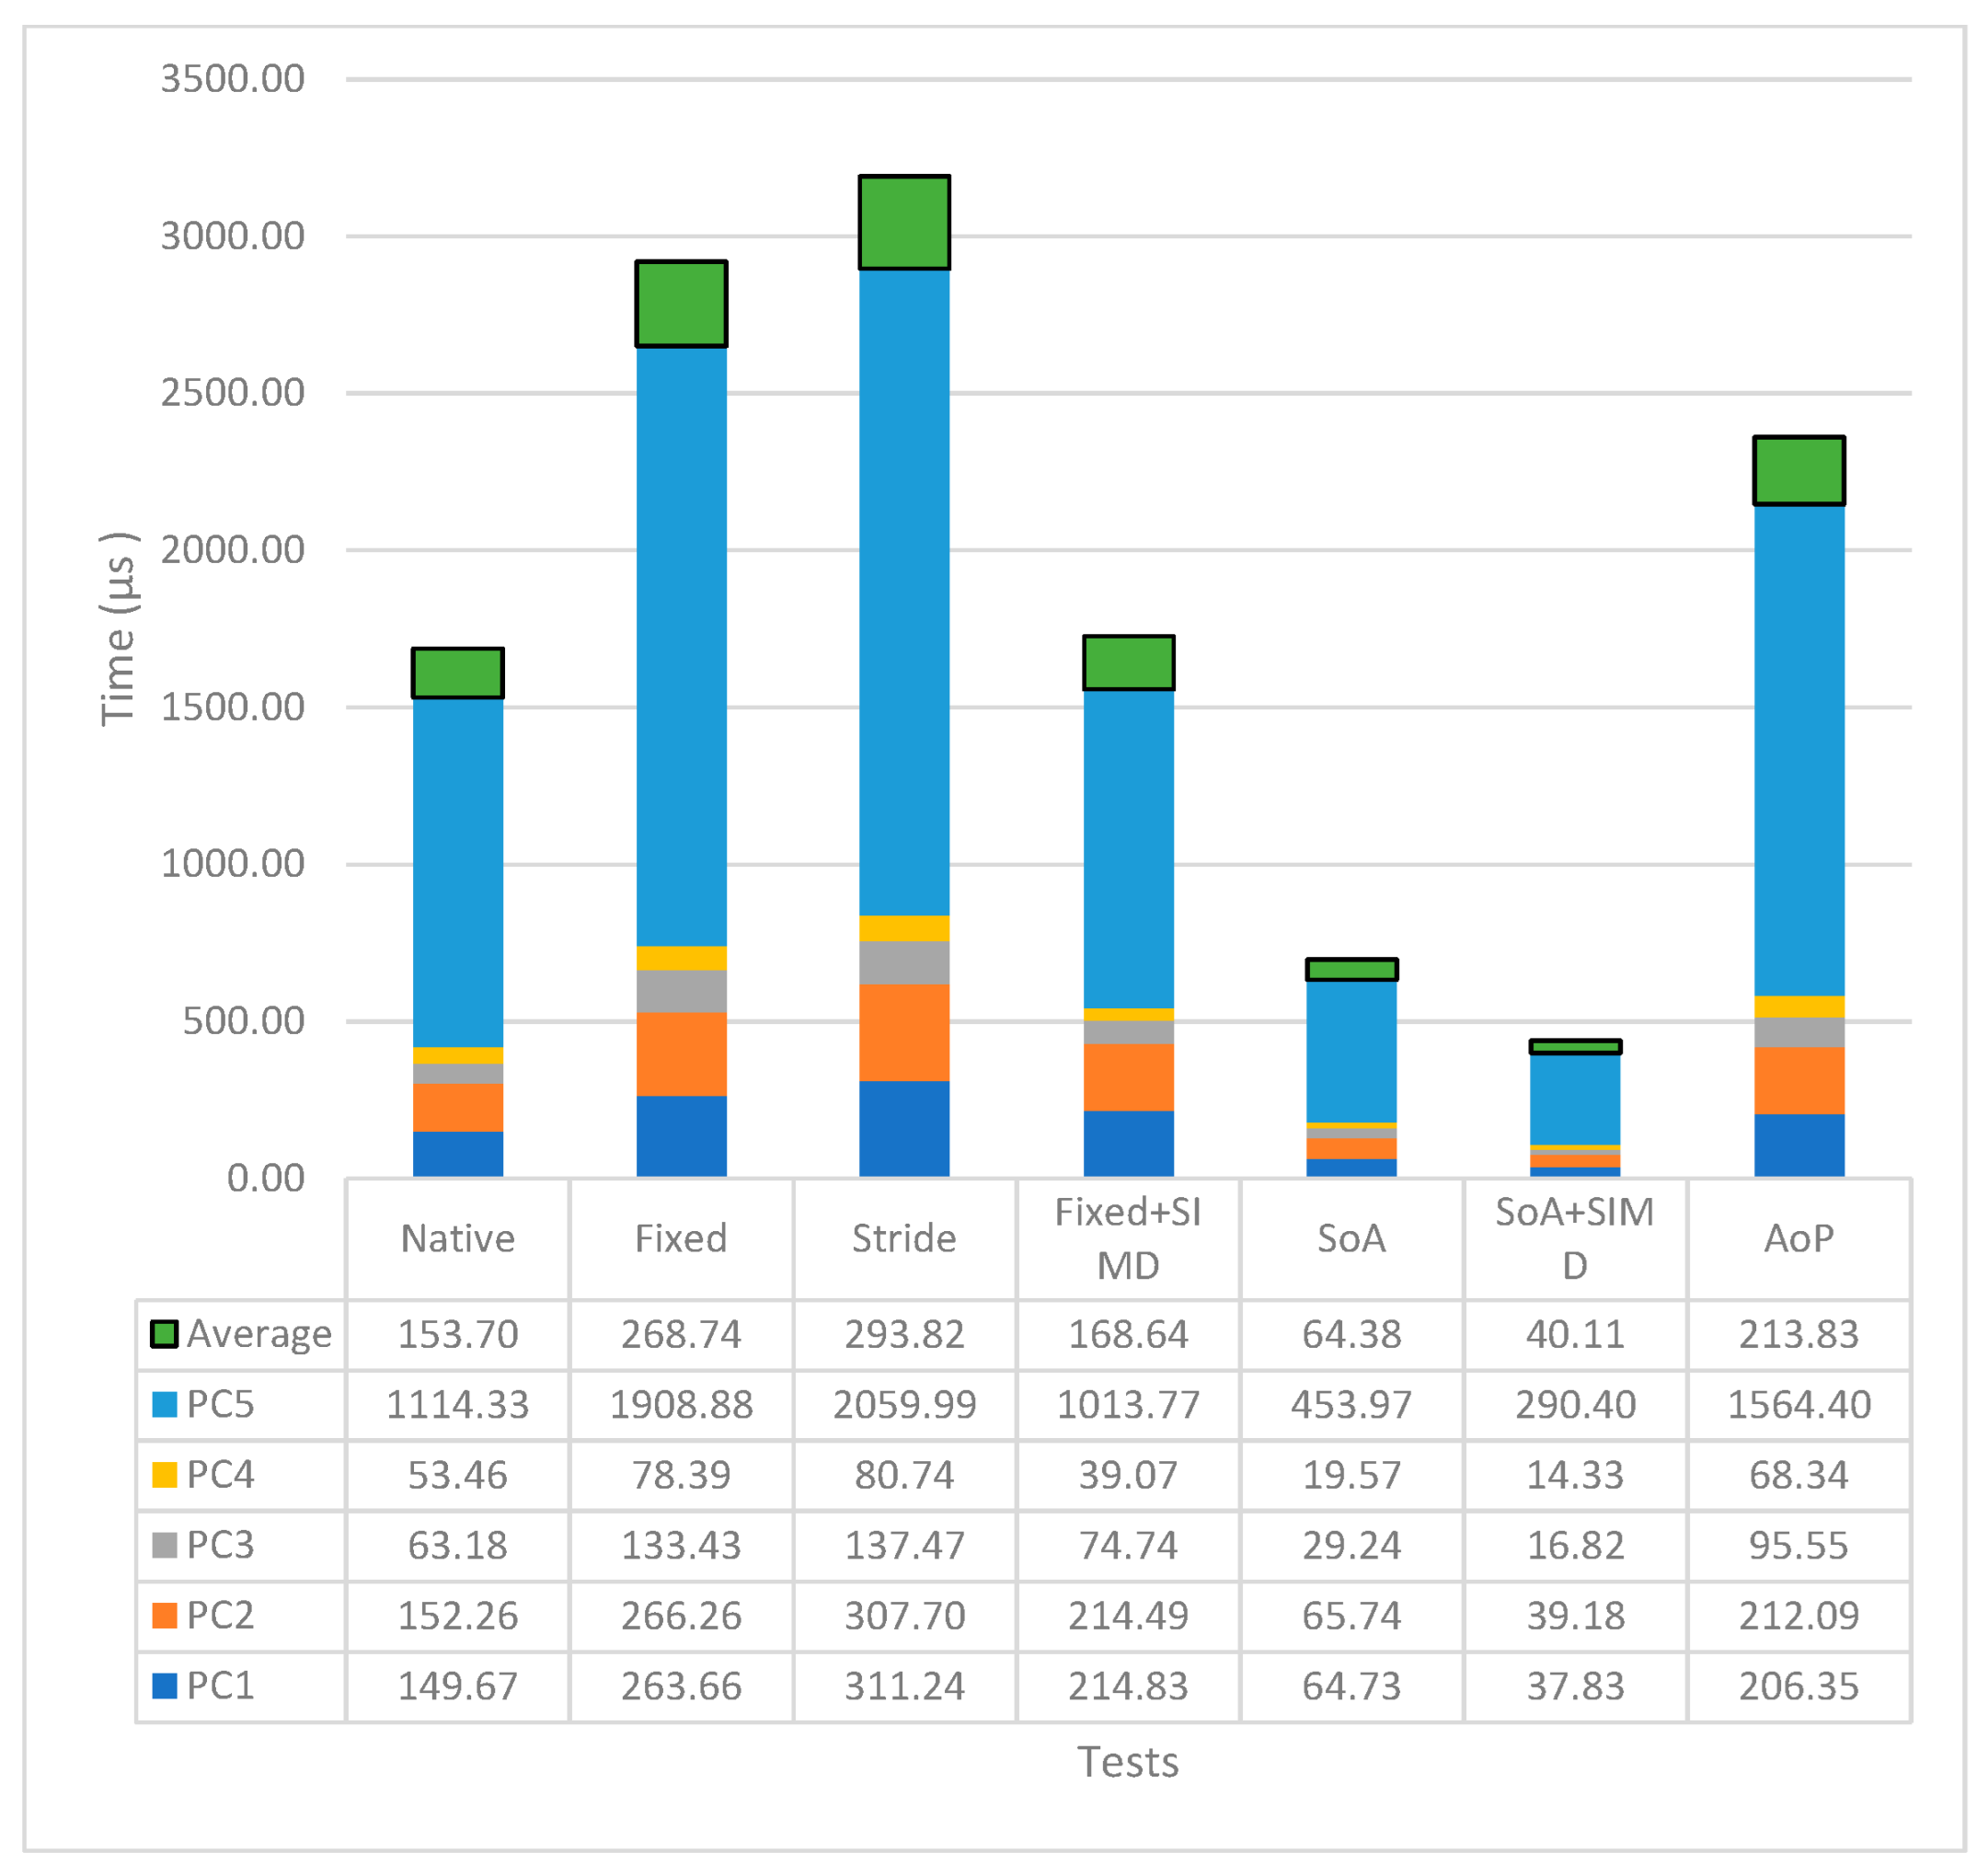Click the 3500.00 y-axis label
Screen dimensions: 1988x1876
tap(232, 79)
